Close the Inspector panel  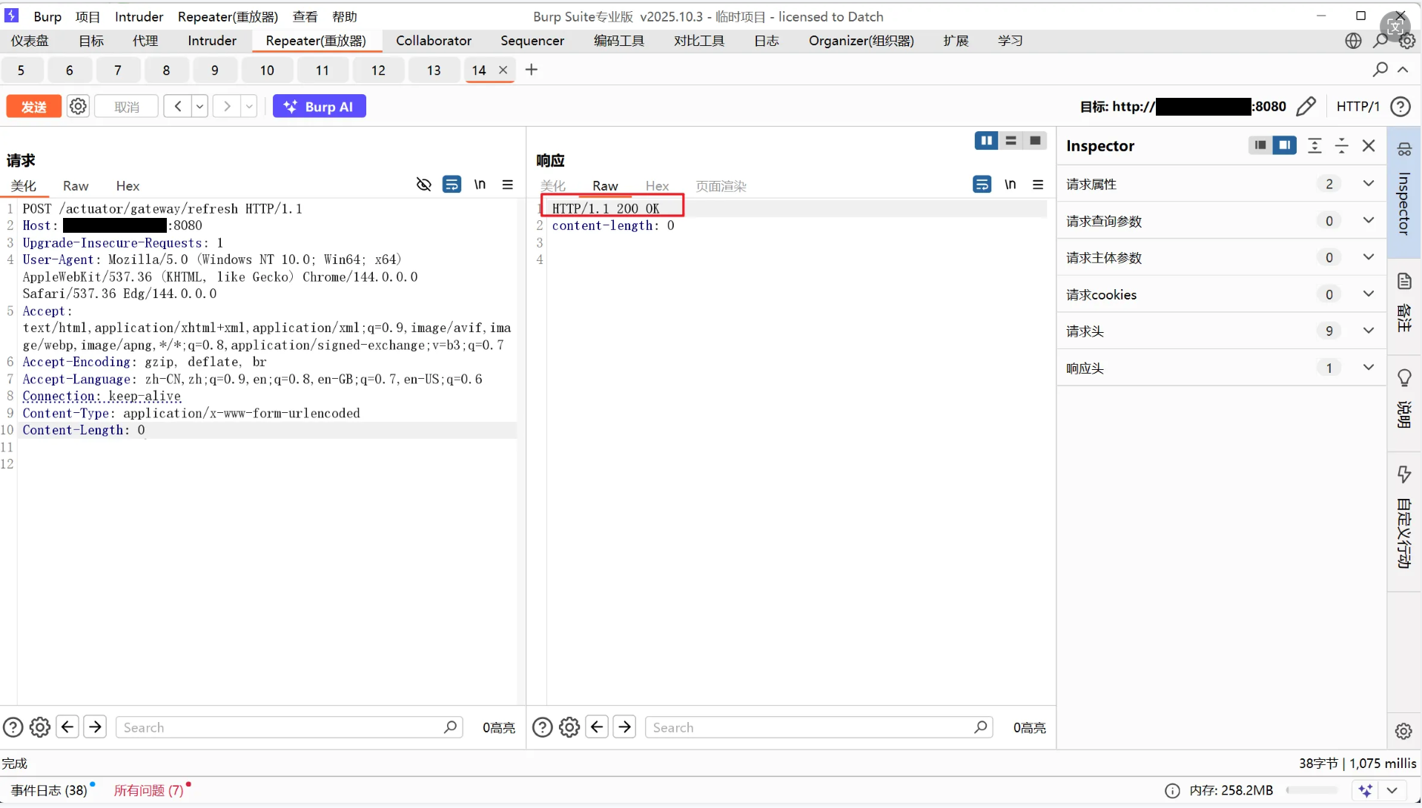tap(1369, 145)
